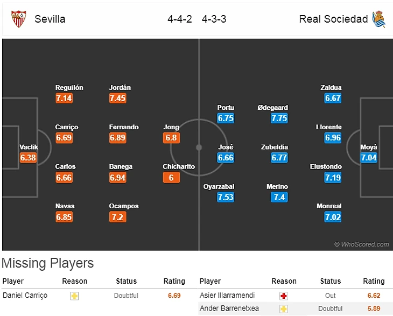Open Daniel Carriço in the missing players table
This screenshot has width=393, height=316.
[x=25, y=296]
